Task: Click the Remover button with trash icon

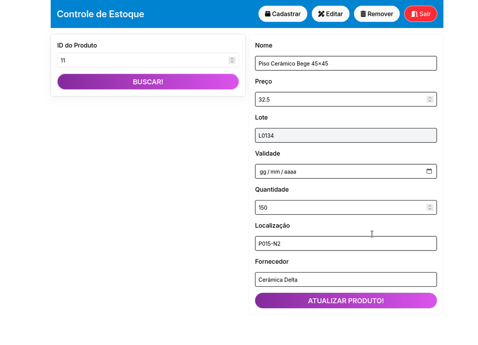Action: click(x=377, y=14)
